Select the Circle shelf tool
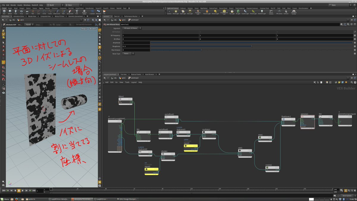The image size is (357, 201). (x=44, y=12)
